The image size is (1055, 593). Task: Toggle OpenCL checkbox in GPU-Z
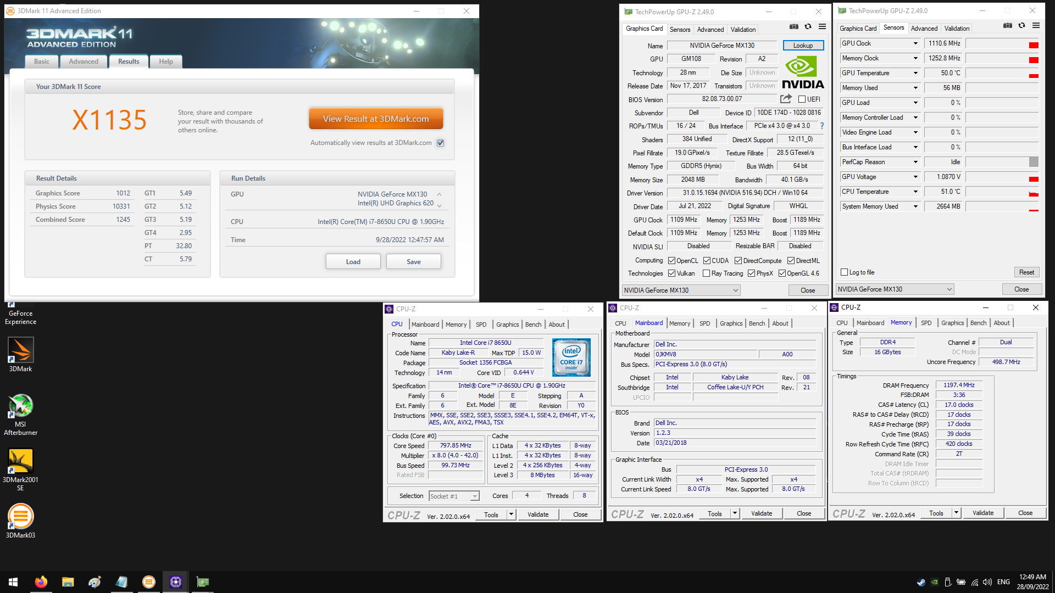671,261
